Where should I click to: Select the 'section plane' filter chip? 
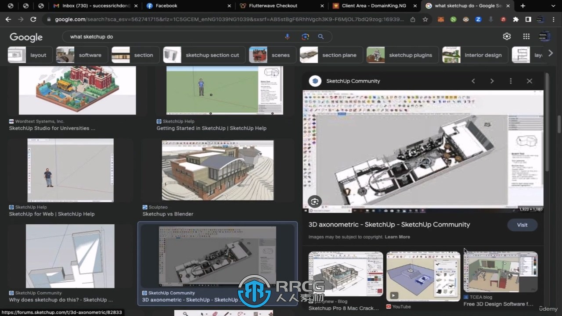(331, 55)
